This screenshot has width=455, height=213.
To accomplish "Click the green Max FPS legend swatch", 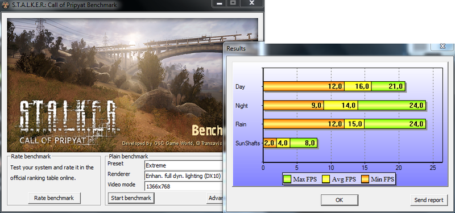I will tap(287, 179).
